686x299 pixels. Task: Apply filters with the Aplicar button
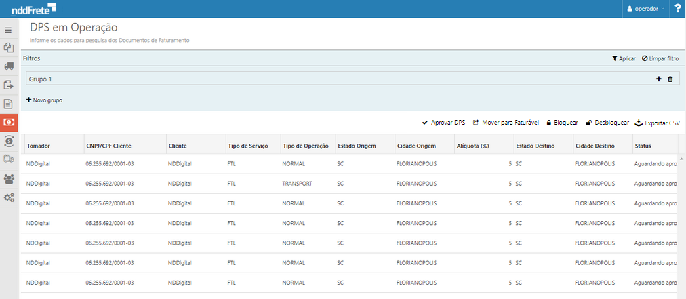tap(624, 59)
